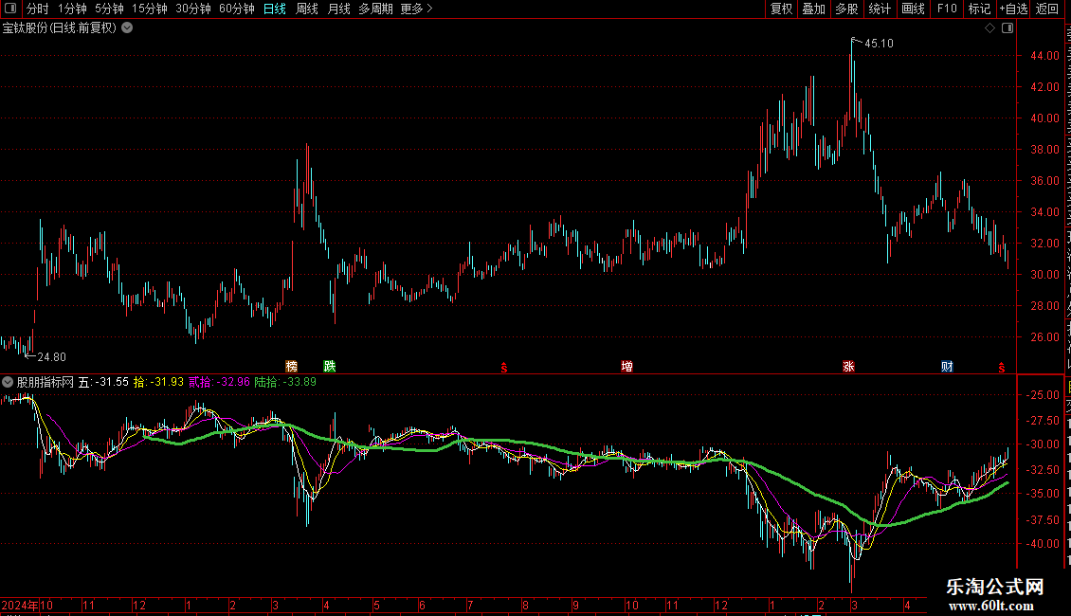Click the red 涨 event marker

click(848, 366)
